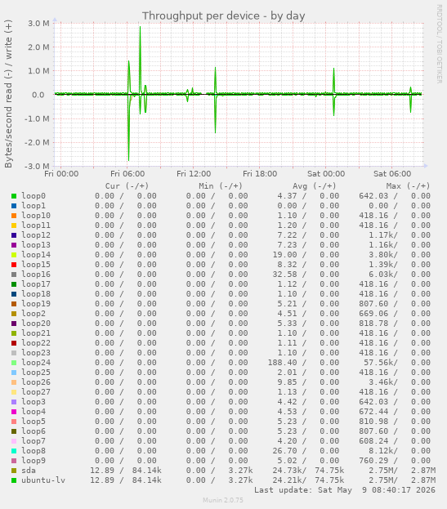Click the 'Fri 18:00' x-axis label
The height and width of the screenshot is (509, 447).
tap(260, 174)
